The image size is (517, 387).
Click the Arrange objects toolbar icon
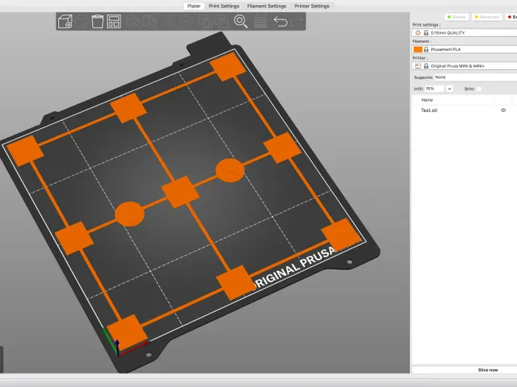114,22
